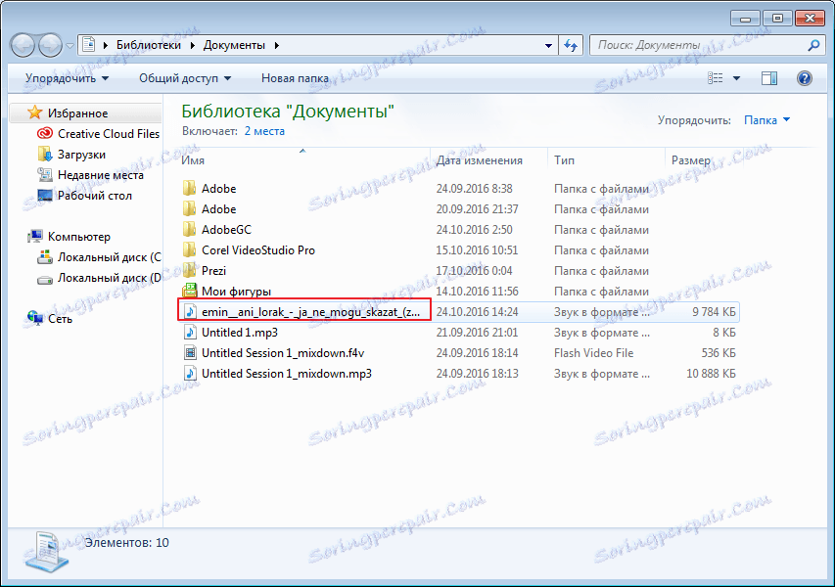Go forward with the Forward arrow button

click(51, 46)
